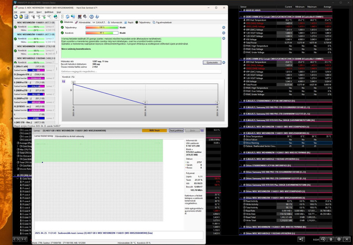Switch to the Figyelmeztetések tab
The height and width of the screenshot is (245, 353).
pyautogui.click(x=162, y=22)
